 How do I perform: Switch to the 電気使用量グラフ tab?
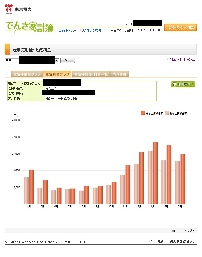[27, 74]
